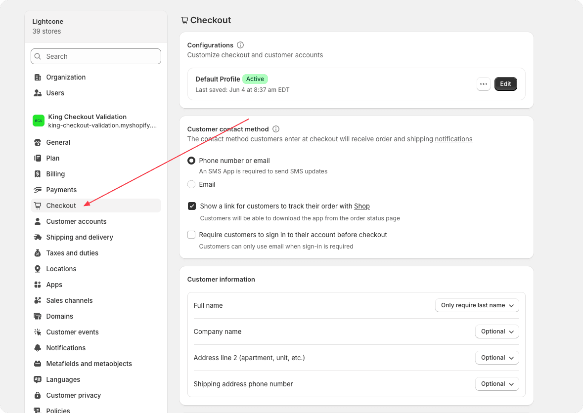Open Organization settings
This screenshot has width=583, height=413.
(x=96, y=77)
